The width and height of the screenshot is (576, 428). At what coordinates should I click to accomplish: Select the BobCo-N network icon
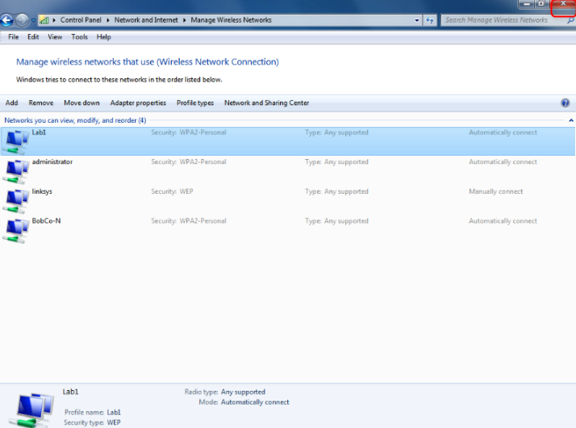pyautogui.click(x=15, y=230)
